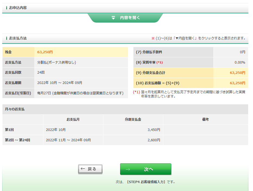Expand the 内容を開く panel

pyautogui.click(x=130, y=18)
